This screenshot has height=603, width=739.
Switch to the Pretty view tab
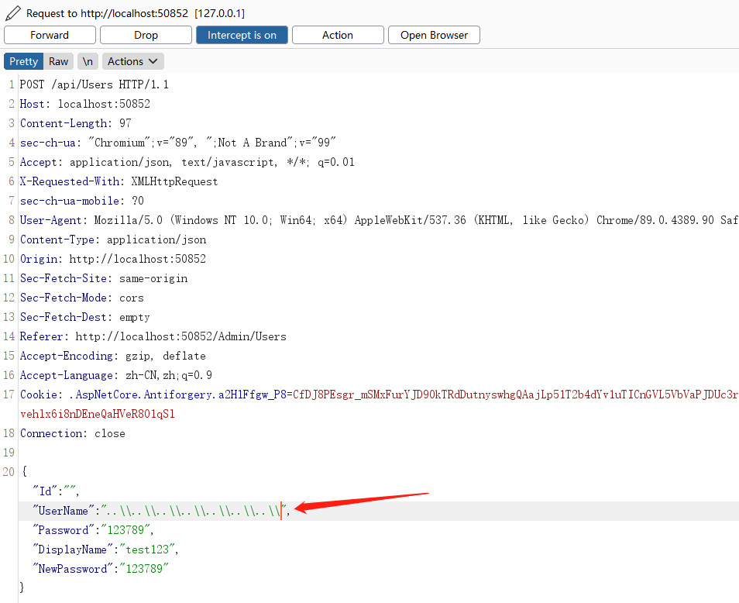(x=23, y=61)
